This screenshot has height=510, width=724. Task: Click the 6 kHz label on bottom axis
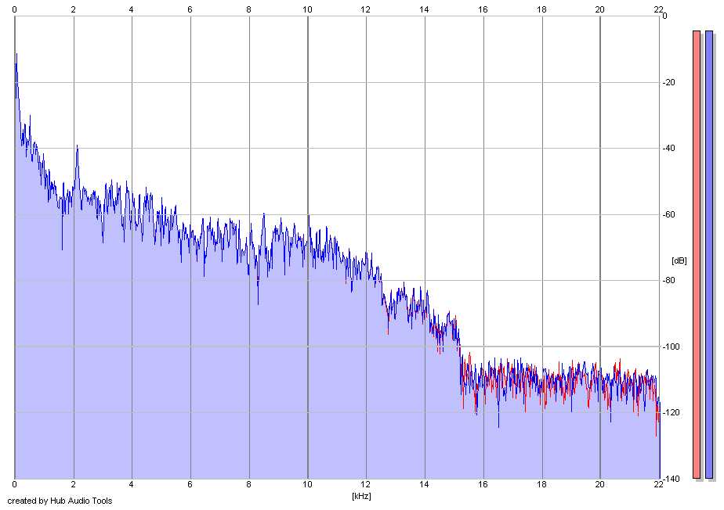[x=190, y=484]
